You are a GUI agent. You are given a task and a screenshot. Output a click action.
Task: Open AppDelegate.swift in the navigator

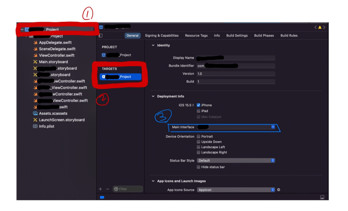(55, 42)
